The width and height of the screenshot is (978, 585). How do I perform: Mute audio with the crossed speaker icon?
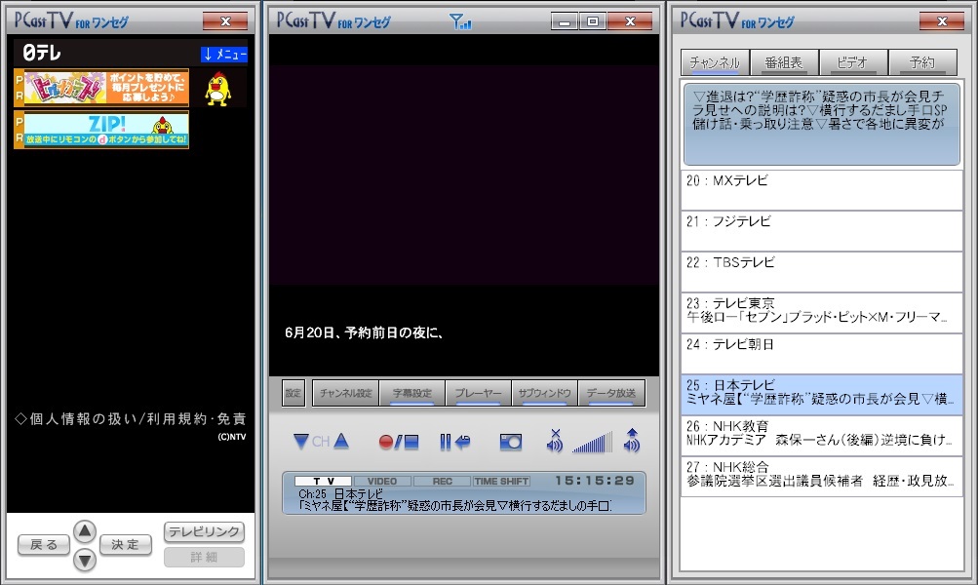click(555, 441)
